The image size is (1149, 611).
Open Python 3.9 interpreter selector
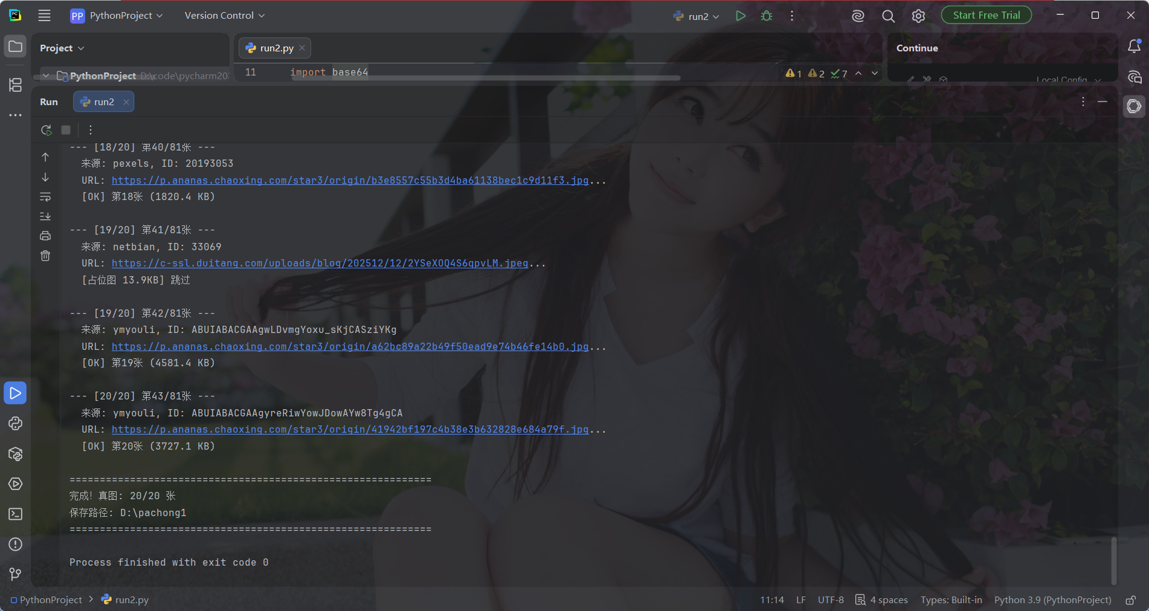click(1053, 600)
